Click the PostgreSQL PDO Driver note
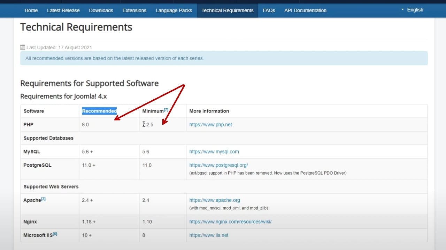The width and height of the screenshot is (446, 250). pos(268,173)
